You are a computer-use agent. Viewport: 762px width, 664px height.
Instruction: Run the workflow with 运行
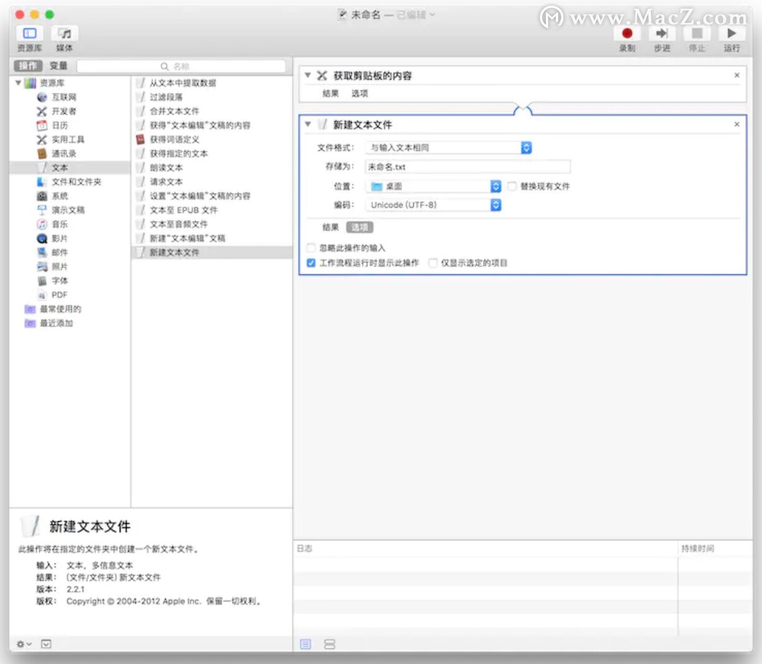pos(732,34)
